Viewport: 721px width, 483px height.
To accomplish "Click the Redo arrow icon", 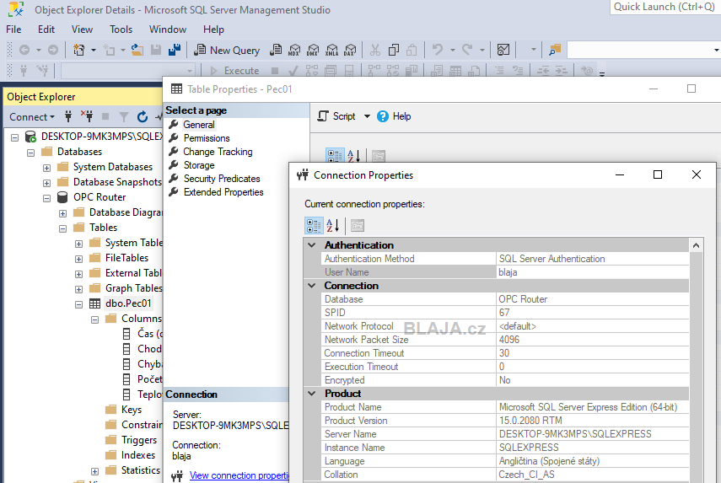I will [x=468, y=50].
